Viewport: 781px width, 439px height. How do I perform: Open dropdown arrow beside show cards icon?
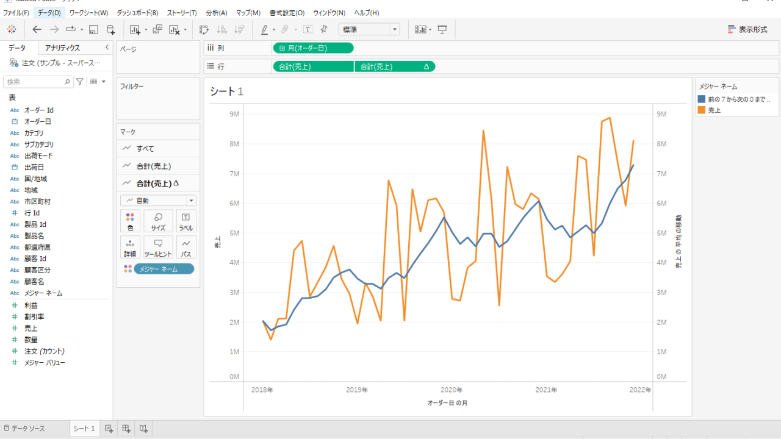coord(430,29)
